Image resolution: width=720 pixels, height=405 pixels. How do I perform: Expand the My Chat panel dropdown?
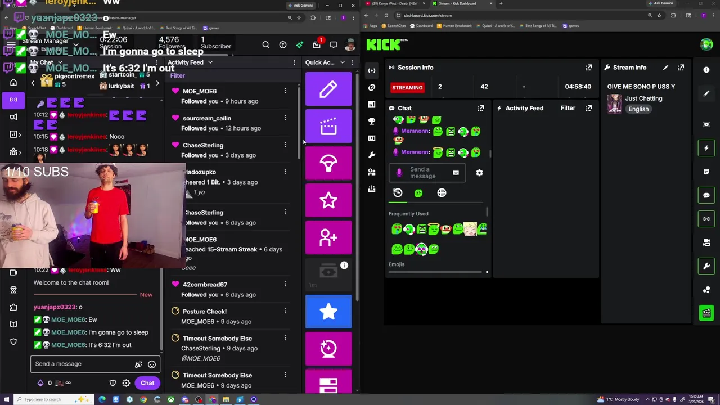pos(61,62)
